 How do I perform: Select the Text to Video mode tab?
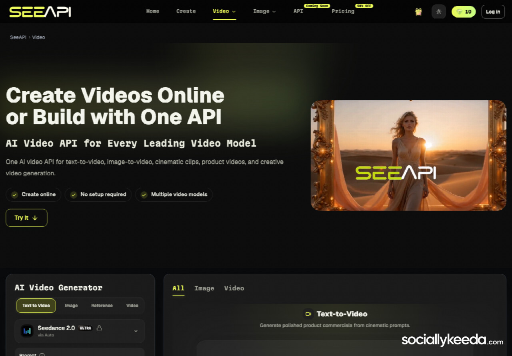click(x=36, y=306)
